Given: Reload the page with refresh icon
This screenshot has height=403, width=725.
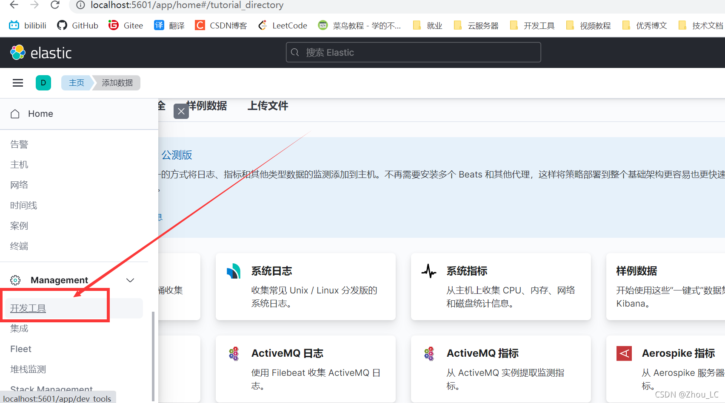Looking at the screenshot, I should click(55, 5).
